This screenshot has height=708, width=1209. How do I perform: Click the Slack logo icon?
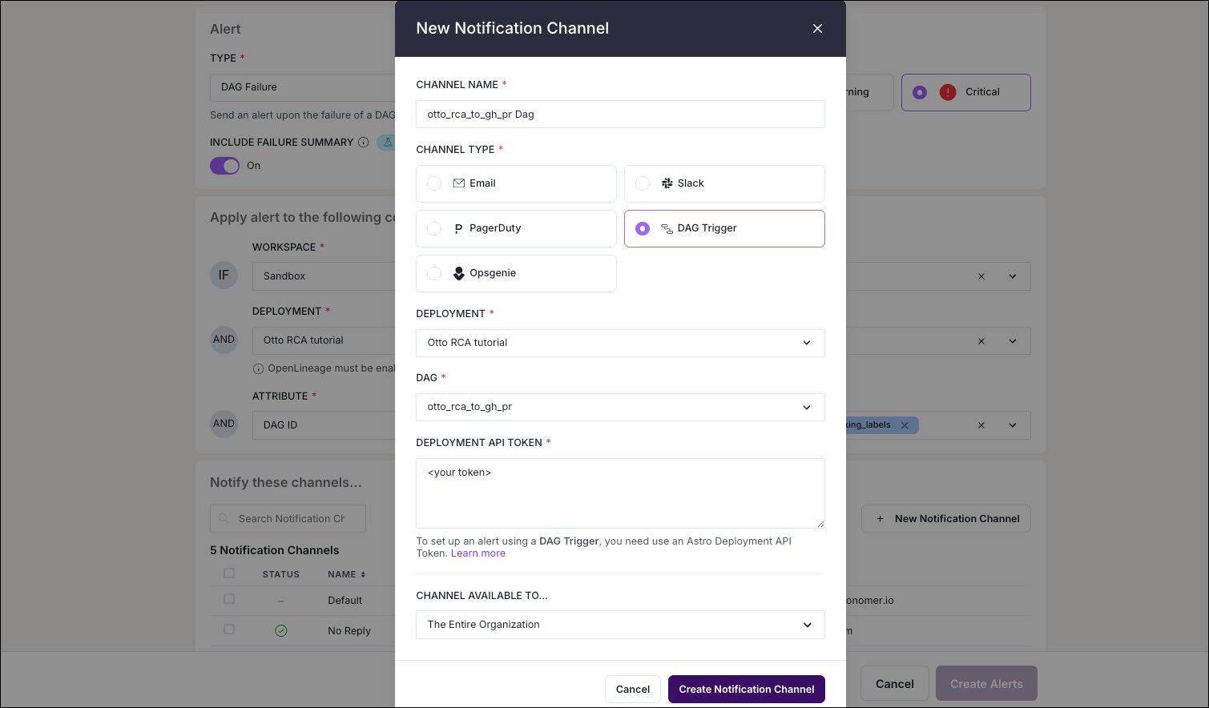[x=667, y=183]
